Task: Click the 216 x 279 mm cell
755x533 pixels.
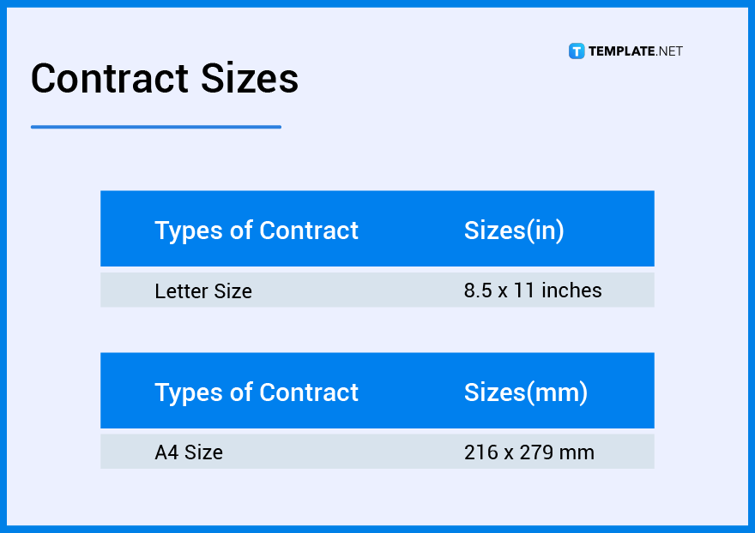Action: click(529, 452)
